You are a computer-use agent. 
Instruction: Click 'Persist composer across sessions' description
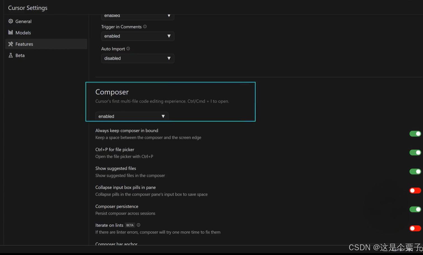(125, 213)
